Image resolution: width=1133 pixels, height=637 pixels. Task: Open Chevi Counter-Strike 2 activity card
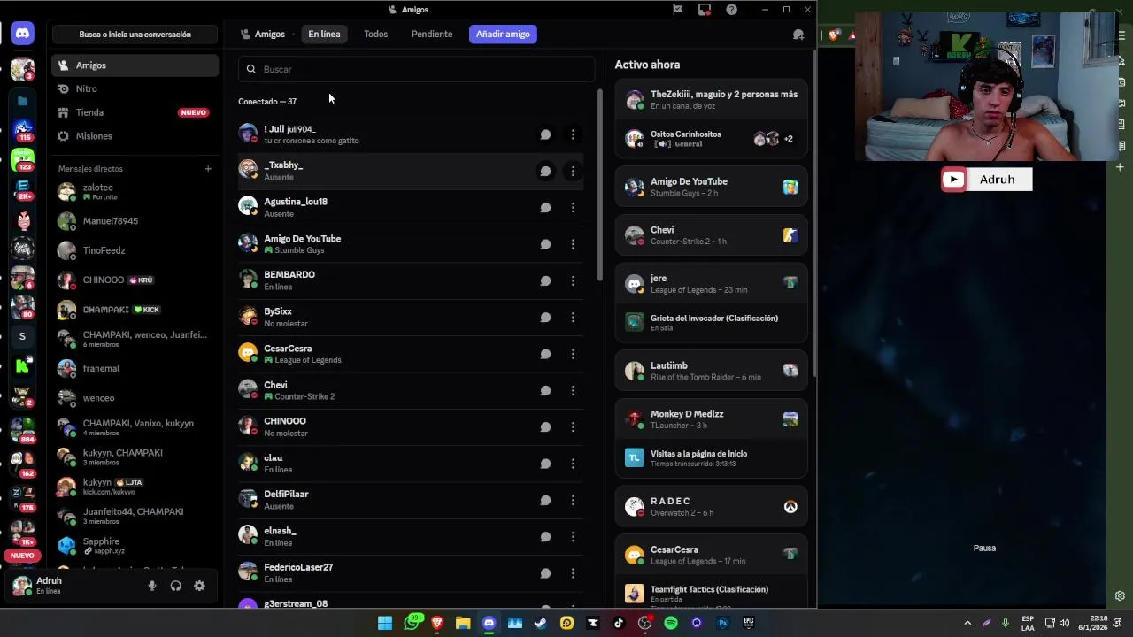(712, 235)
